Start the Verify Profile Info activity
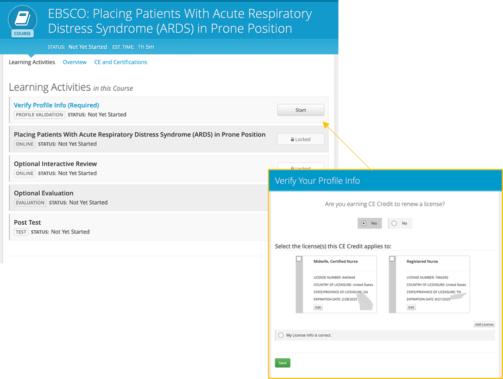 pos(300,110)
